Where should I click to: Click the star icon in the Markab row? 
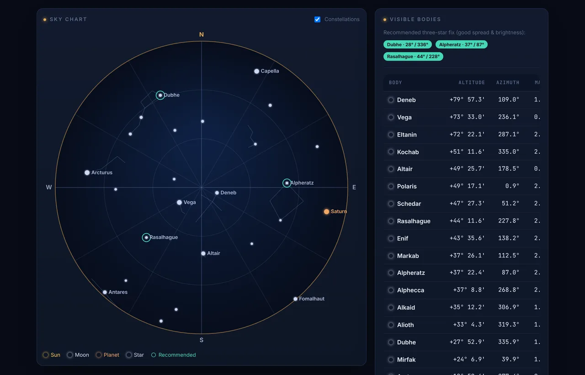tap(391, 256)
